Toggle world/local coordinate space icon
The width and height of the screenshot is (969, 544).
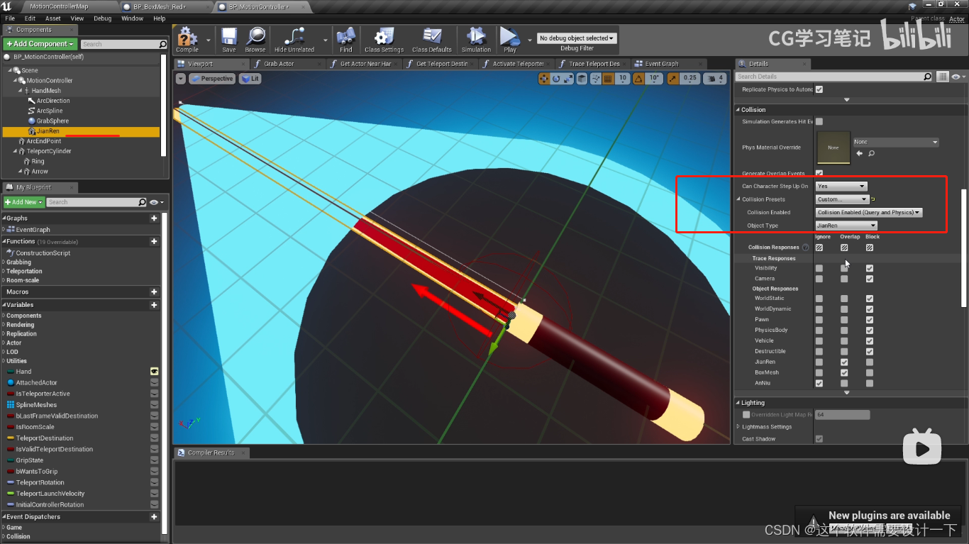[x=582, y=79]
